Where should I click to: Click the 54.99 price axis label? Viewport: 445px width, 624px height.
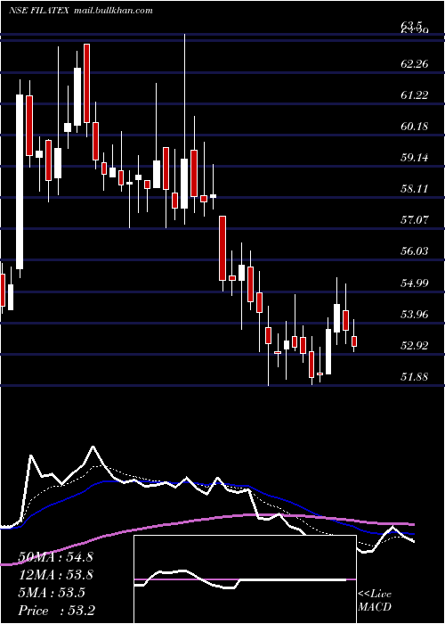(415, 283)
